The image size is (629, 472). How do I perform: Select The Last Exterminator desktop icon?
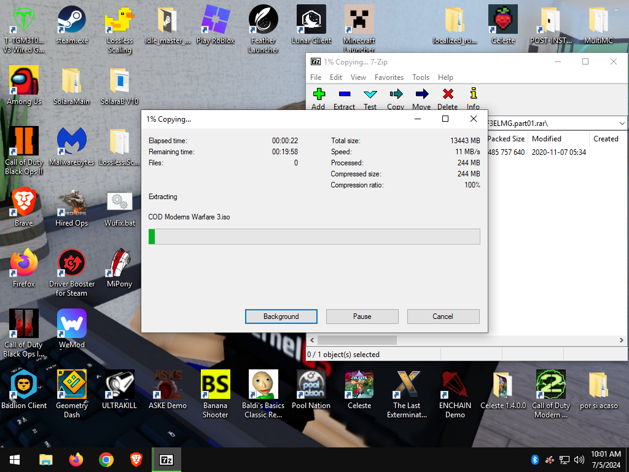407,394
